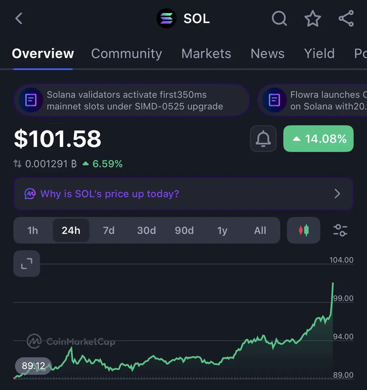
Task: Tap BTC price swap arrows
Action: 18,163
